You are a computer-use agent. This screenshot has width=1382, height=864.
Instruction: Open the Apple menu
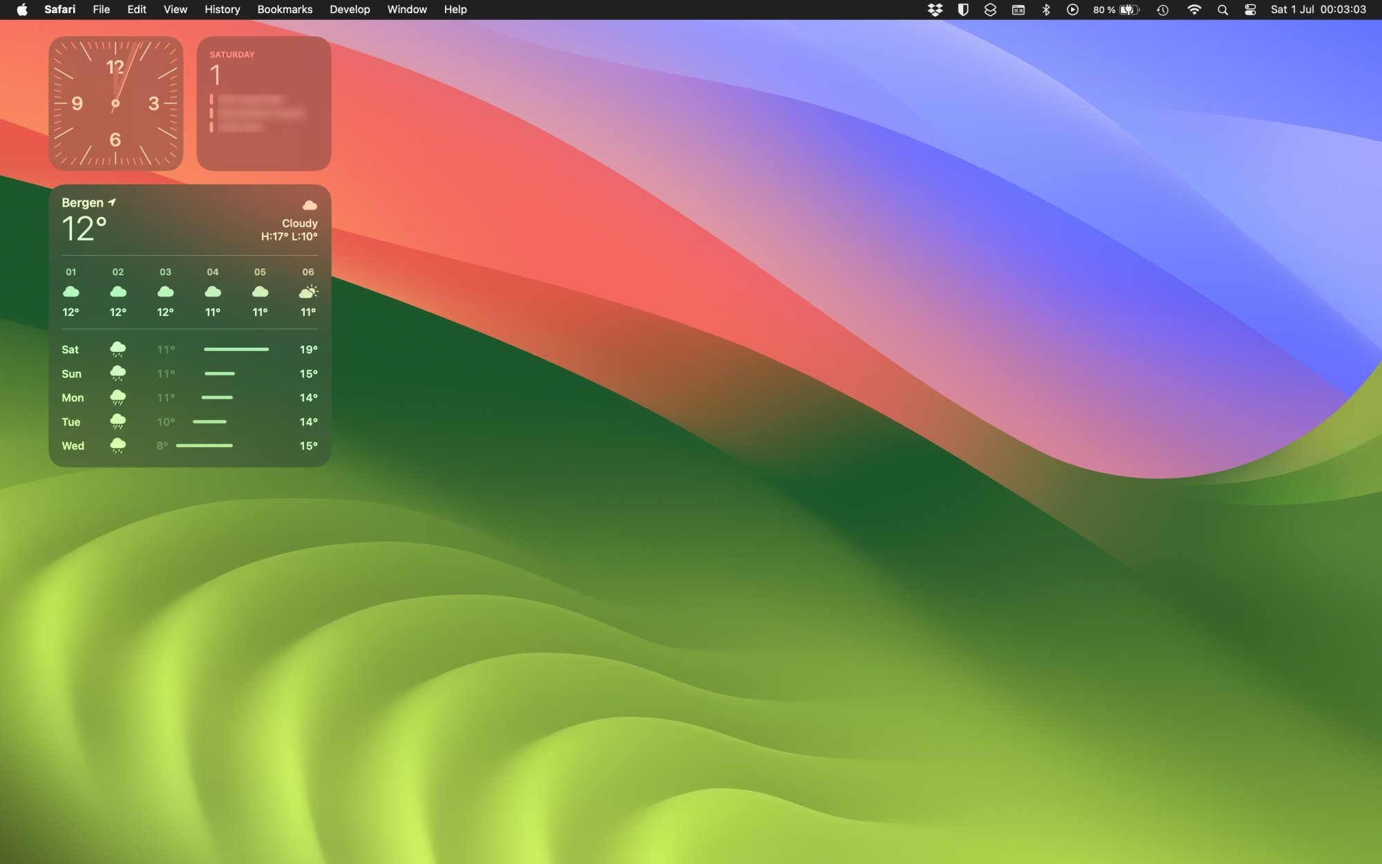22,10
